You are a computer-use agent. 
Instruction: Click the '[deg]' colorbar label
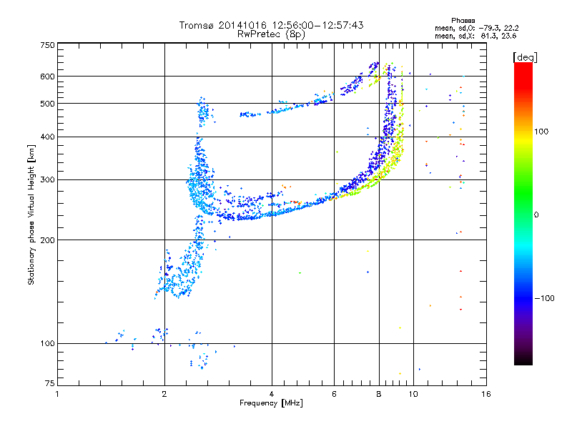[525, 57]
